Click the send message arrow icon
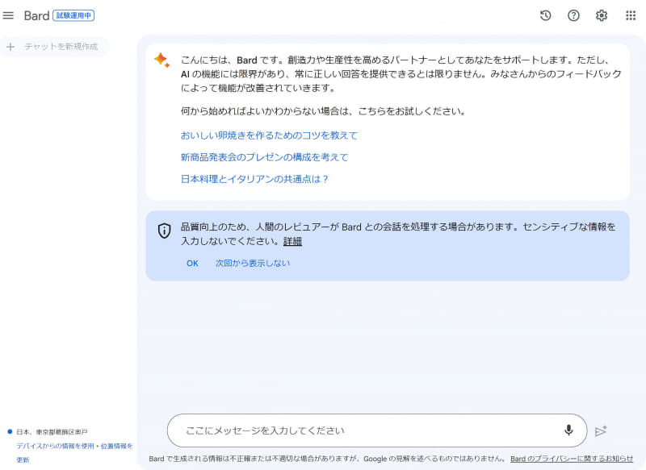The height and width of the screenshot is (470, 646). pos(601,430)
